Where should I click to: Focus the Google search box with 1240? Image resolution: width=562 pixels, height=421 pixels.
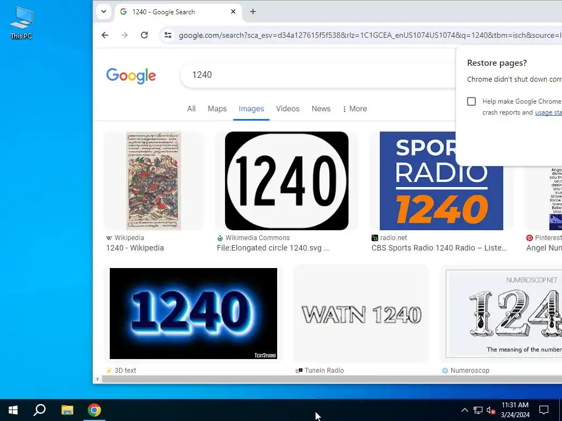(318, 75)
